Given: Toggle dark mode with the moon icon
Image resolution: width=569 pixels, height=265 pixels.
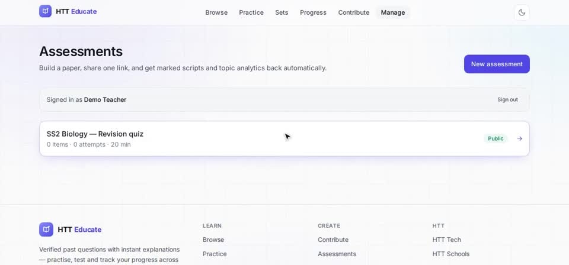Looking at the screenshot, I should click(522, 12).
